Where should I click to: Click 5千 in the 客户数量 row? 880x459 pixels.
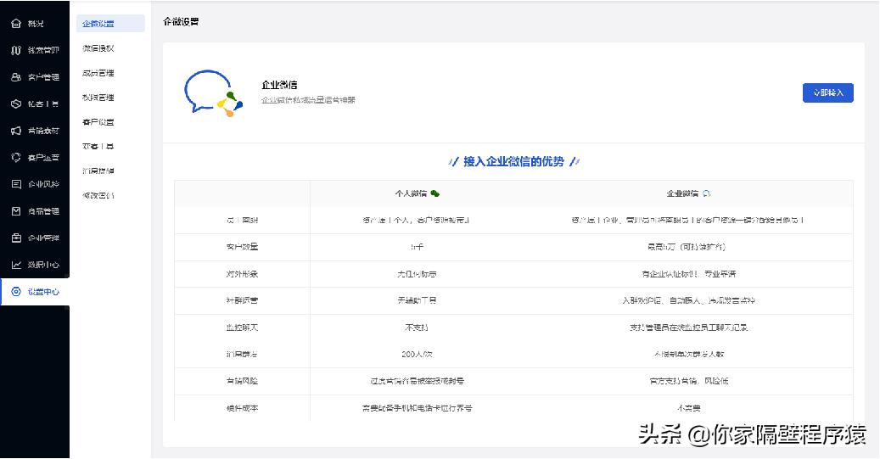pos(417,247)
